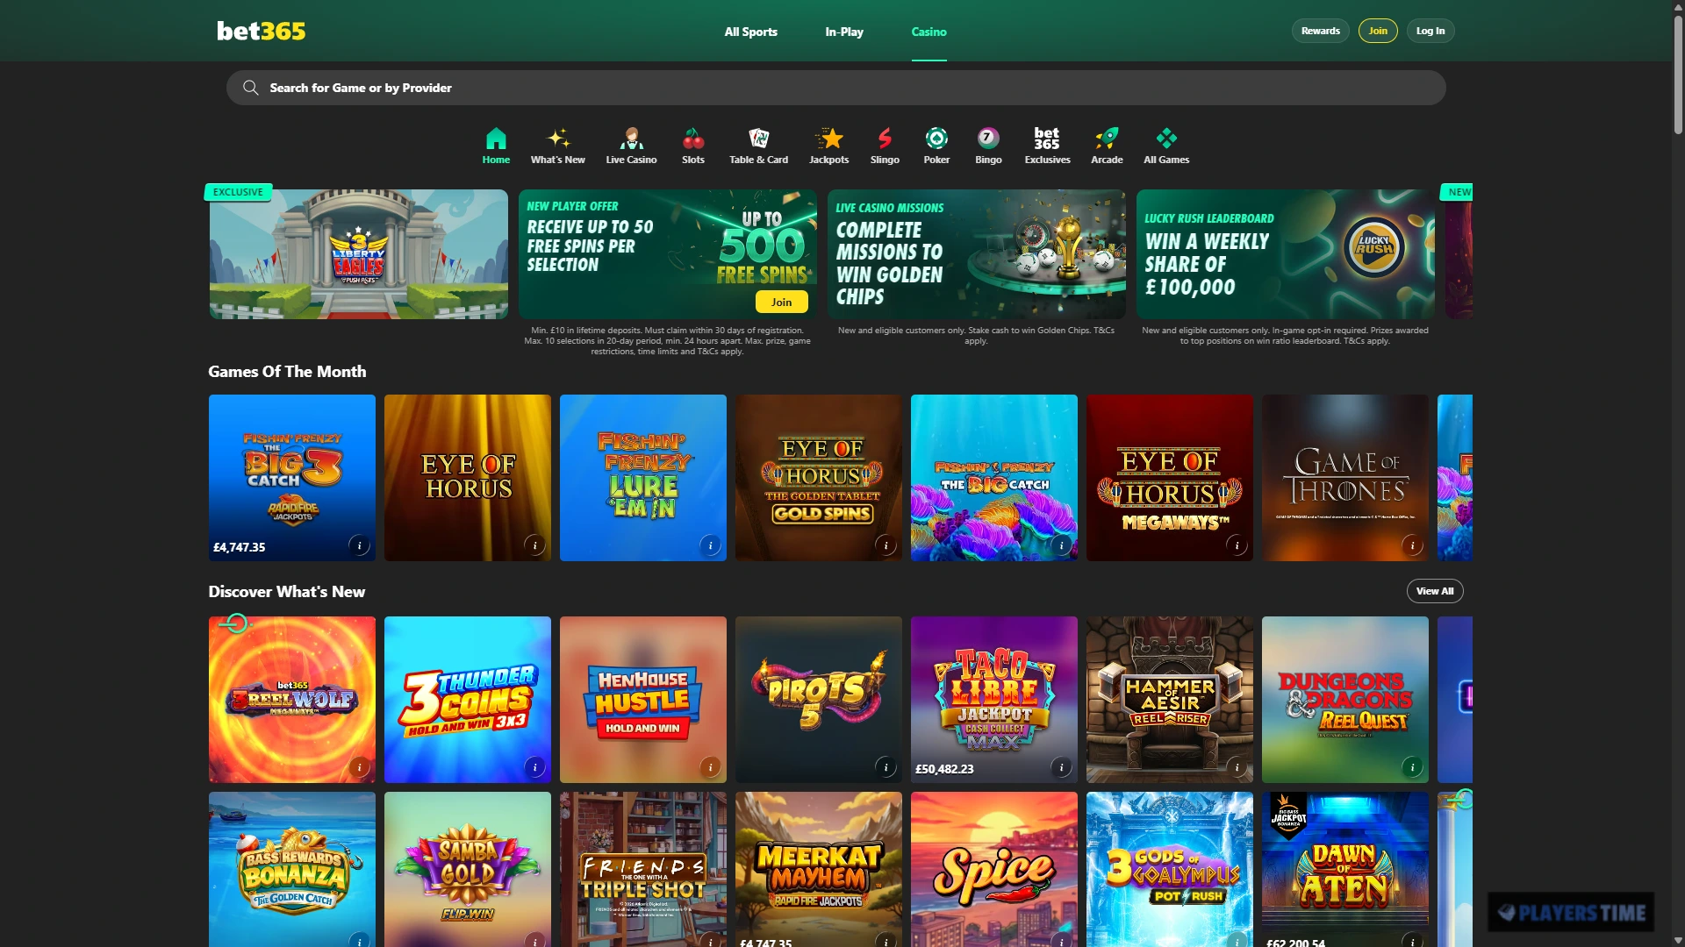Show info for Dungeons & Dragons Reel Quest
This screenshot has width=1685, height=947.
click(1412, 767)
